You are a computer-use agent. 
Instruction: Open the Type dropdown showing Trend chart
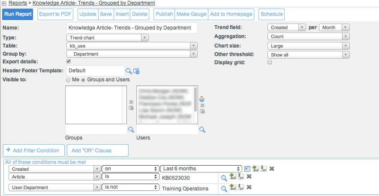pyautogui.click(x=108, y=38)
